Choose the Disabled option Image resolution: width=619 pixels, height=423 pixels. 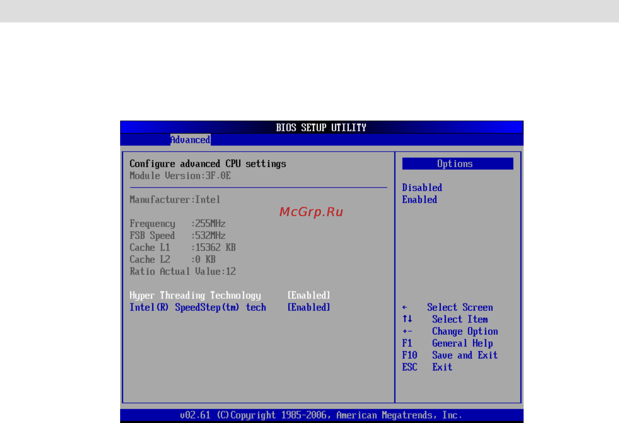point(422,188)
